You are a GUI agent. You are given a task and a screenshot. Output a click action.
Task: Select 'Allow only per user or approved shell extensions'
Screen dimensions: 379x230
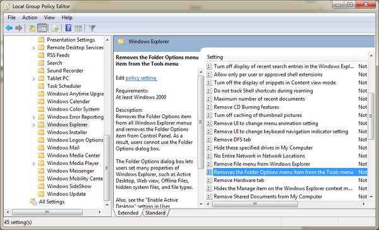pos(268,75)
